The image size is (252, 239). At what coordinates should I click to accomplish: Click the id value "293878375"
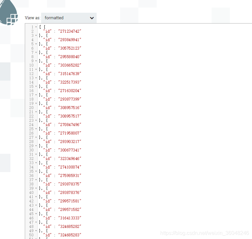click(x=70, y=184)
